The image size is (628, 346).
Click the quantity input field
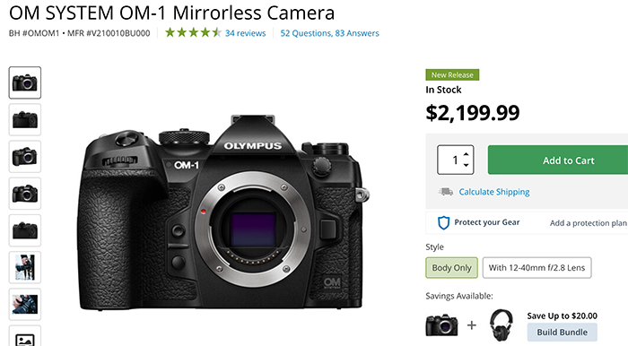click(x=451, y=160)
